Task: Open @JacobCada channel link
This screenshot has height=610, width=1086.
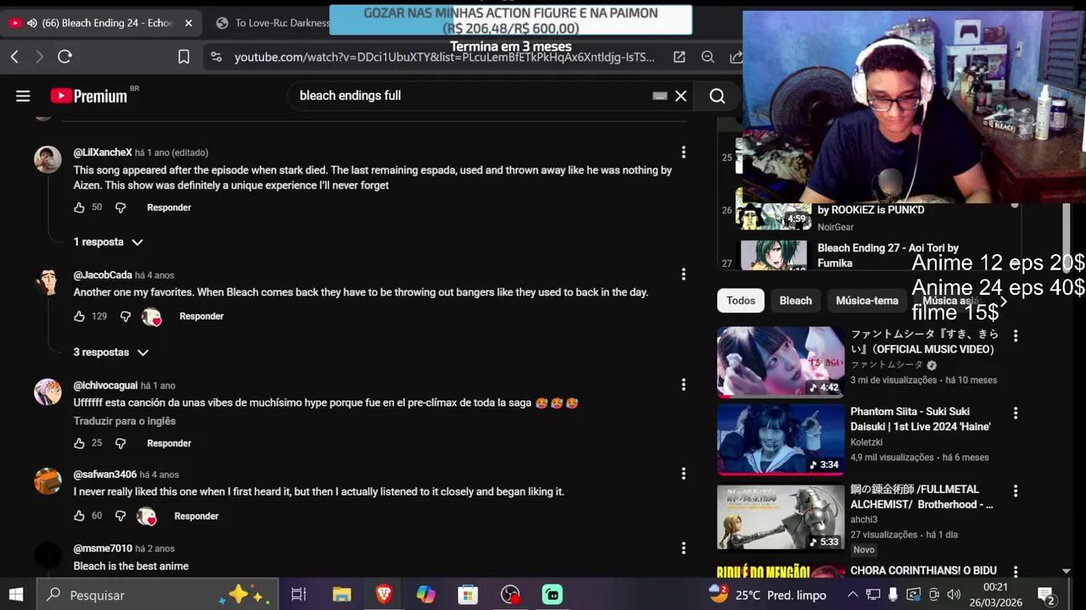Action: point(103,274)
